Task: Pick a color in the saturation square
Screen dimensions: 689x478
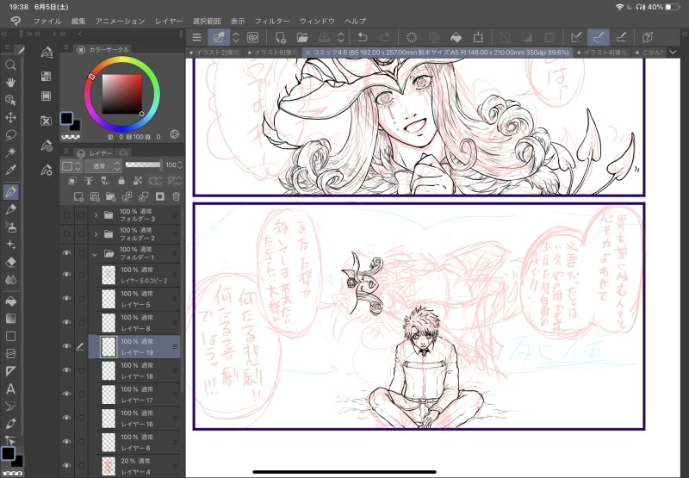Action: (x=121, y=94)
